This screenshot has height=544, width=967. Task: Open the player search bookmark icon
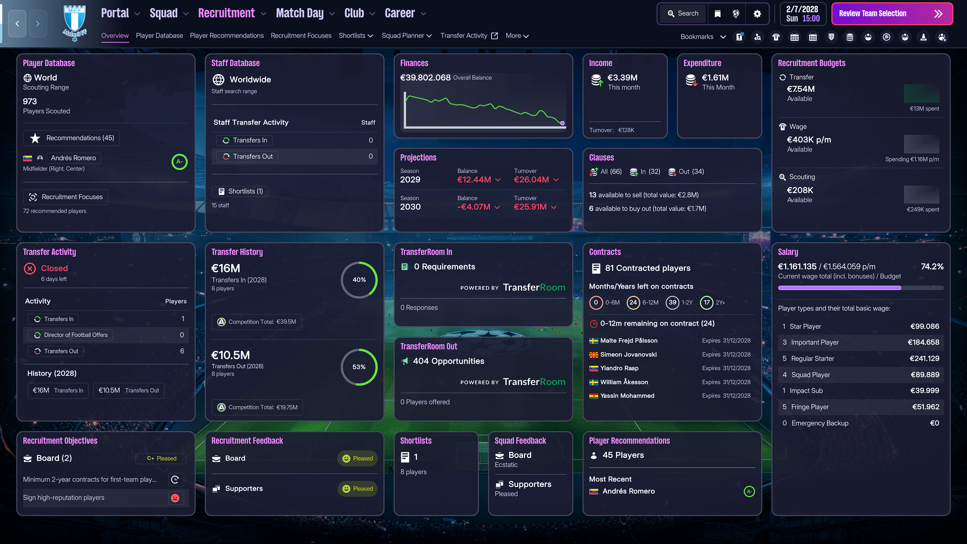(x=757, y=37)
